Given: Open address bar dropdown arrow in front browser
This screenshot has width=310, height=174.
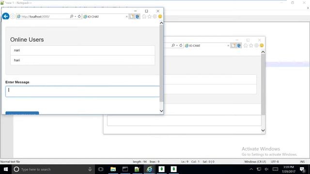Looking at the screenshot, I should click(x=76, y=16).
